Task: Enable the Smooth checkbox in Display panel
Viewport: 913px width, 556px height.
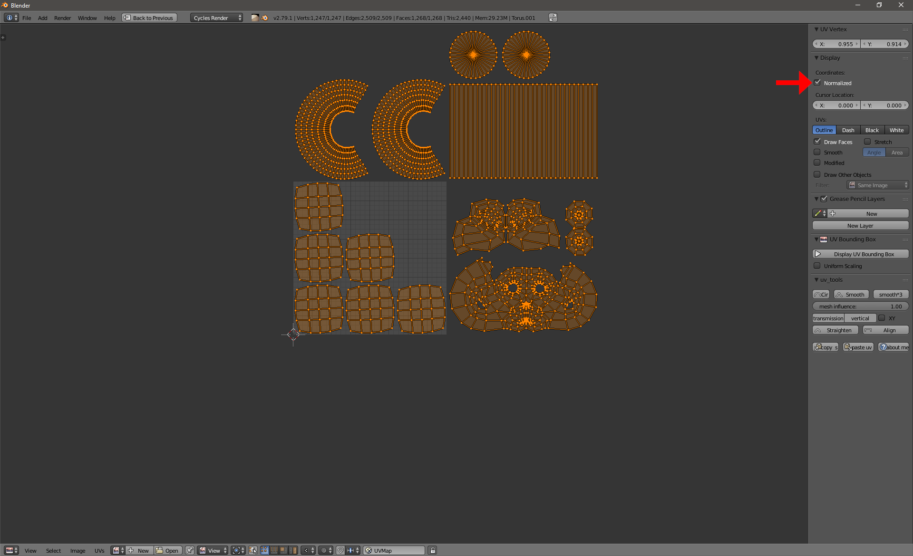Action: coord(817,152)
